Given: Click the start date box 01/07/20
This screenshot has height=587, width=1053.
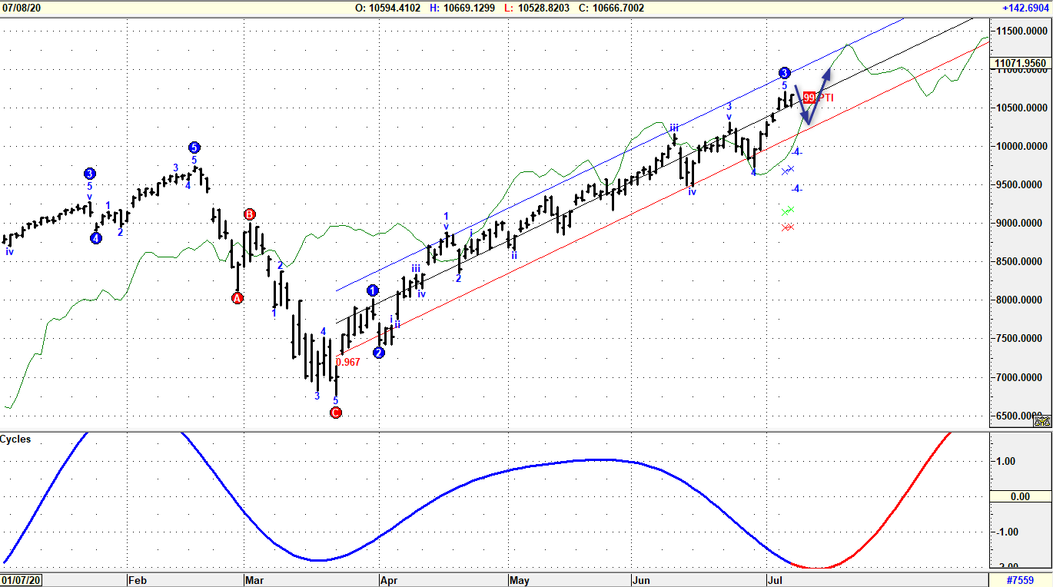Looking at the screenshot, I should coord(21,580).
